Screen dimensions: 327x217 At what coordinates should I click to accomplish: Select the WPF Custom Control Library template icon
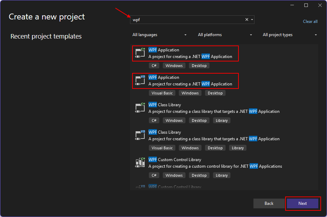click(x=140, y=162)
